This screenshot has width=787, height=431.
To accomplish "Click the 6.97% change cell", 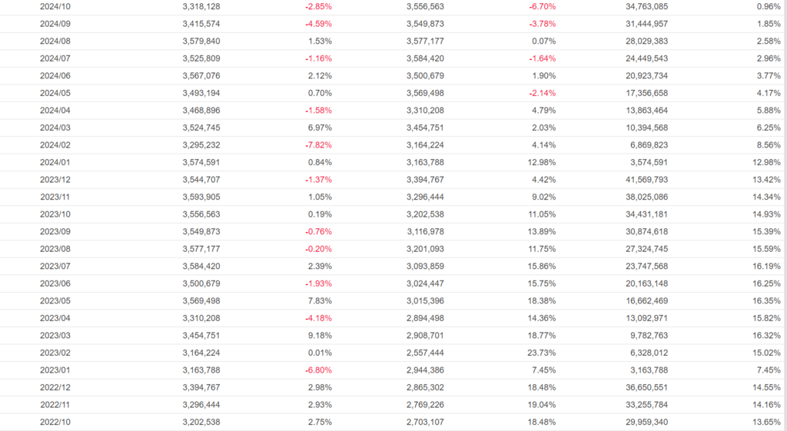I will pyautogui.click(x=319, y=128).
